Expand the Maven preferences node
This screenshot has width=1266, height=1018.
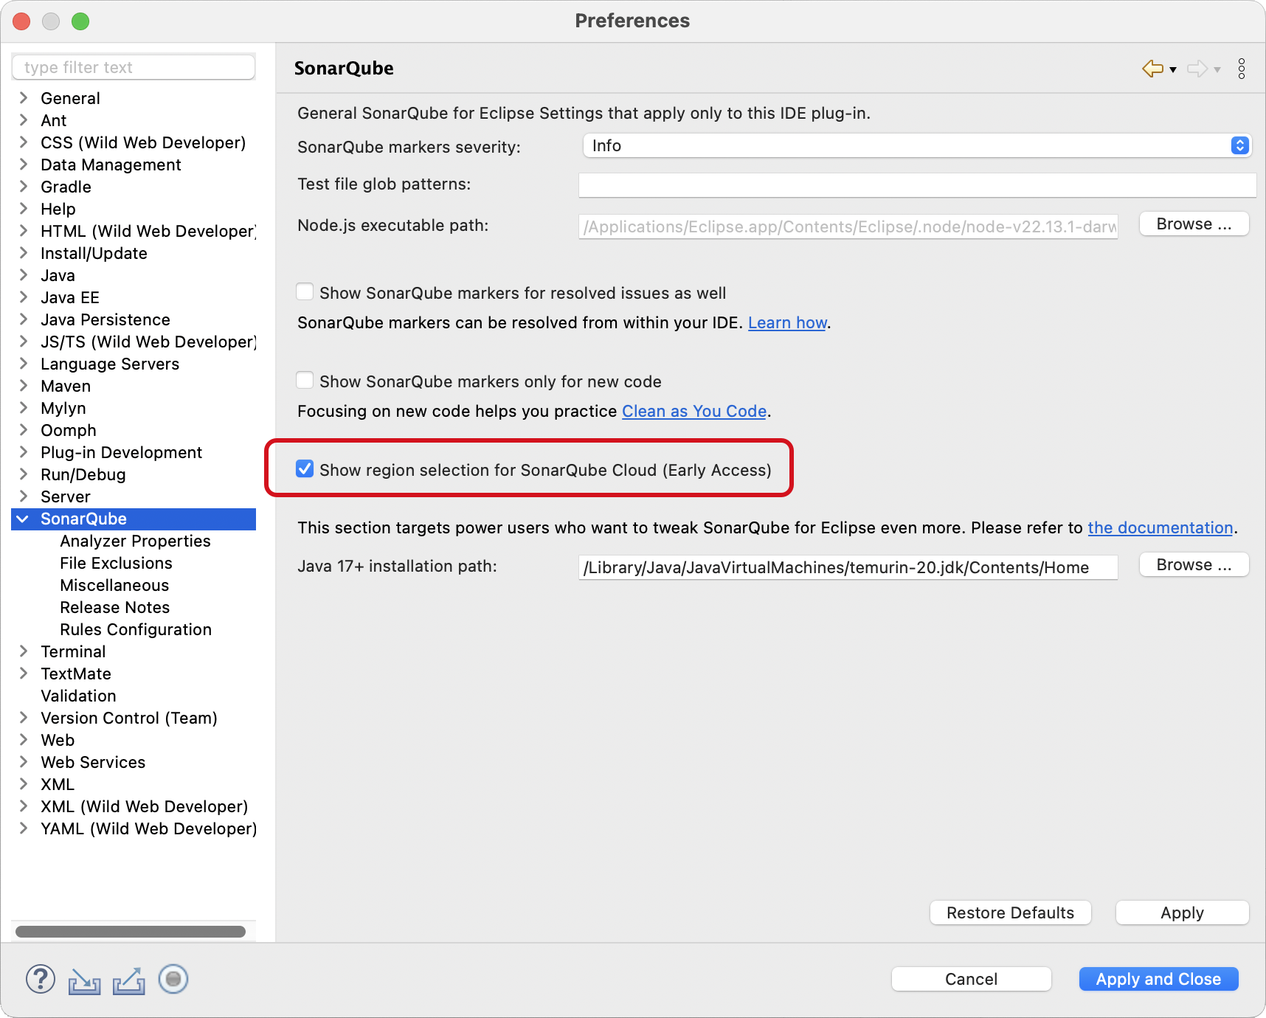[24, 385]
